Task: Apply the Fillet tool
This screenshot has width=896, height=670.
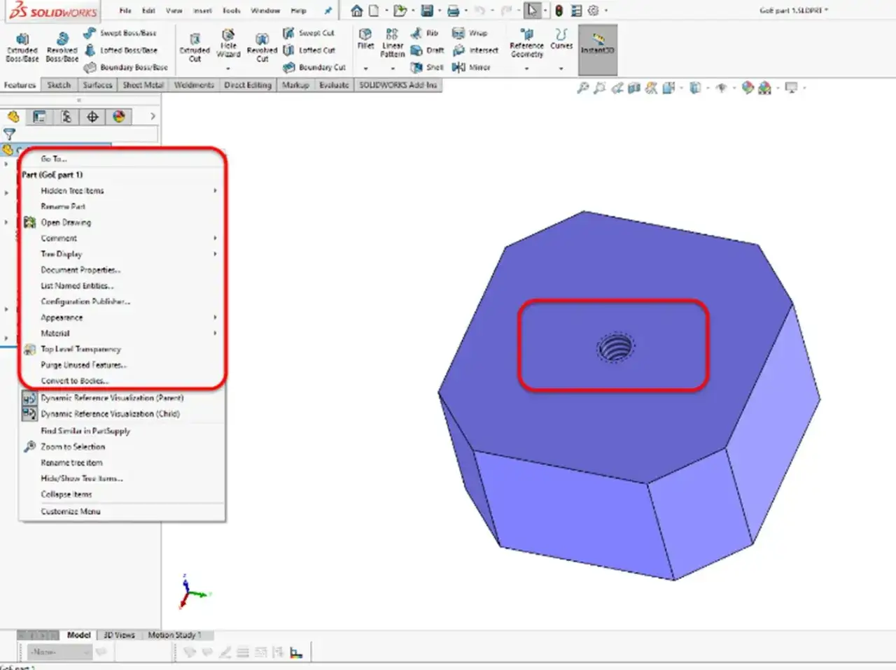Action: coord(365,39)
